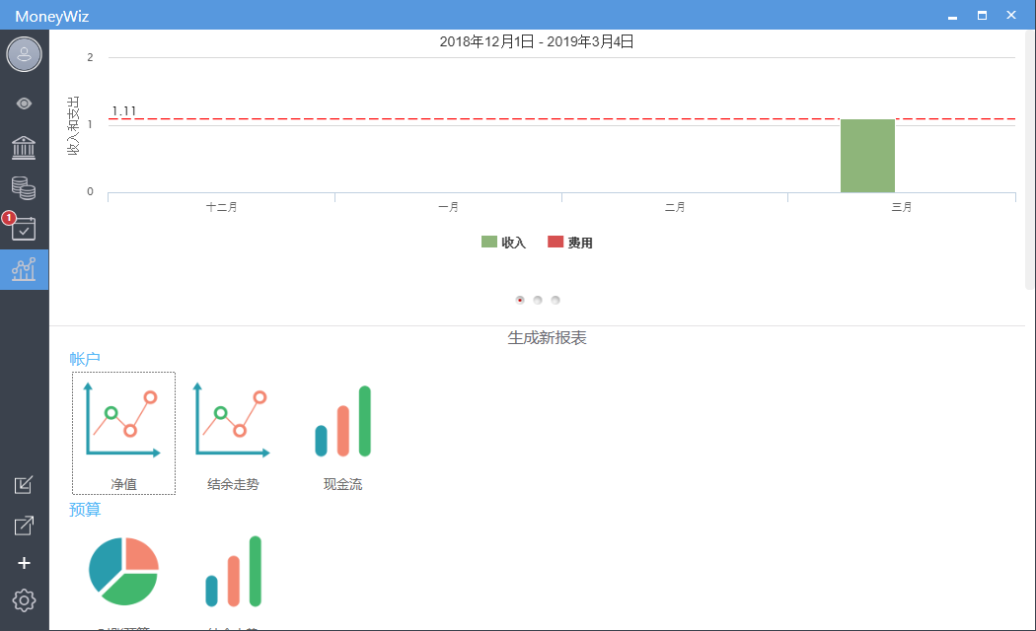This screenshot has width=1036, height=631.
Task: Select first chart page indicator dot
Action: tap(520, 300)
